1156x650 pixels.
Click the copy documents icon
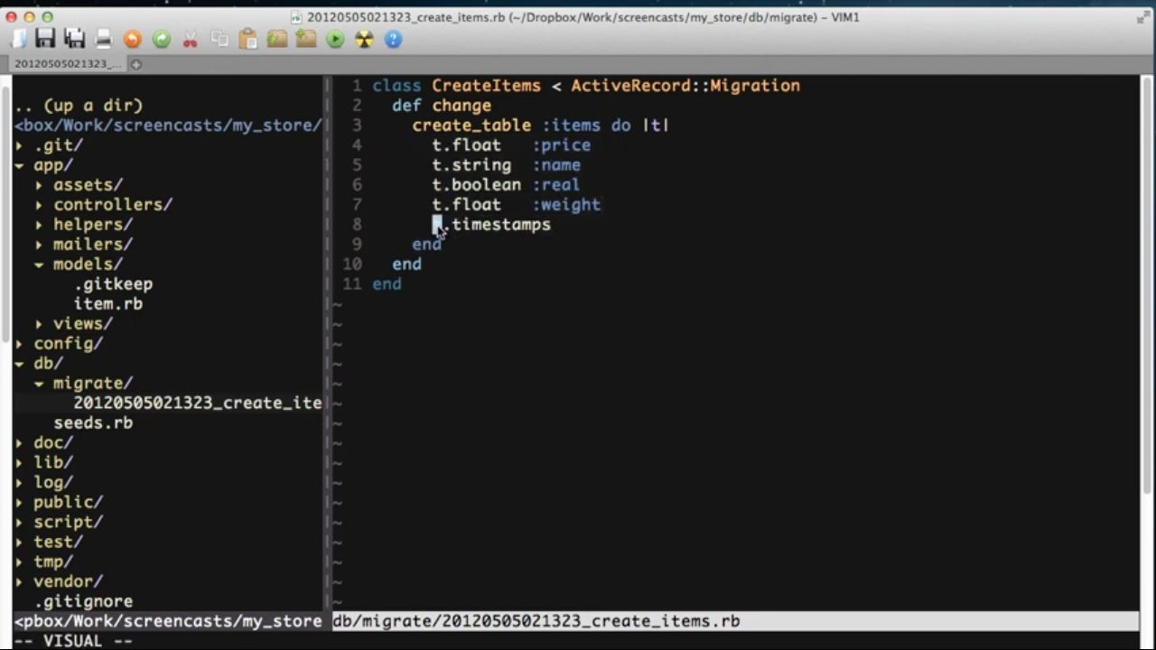tap(219, 39)
